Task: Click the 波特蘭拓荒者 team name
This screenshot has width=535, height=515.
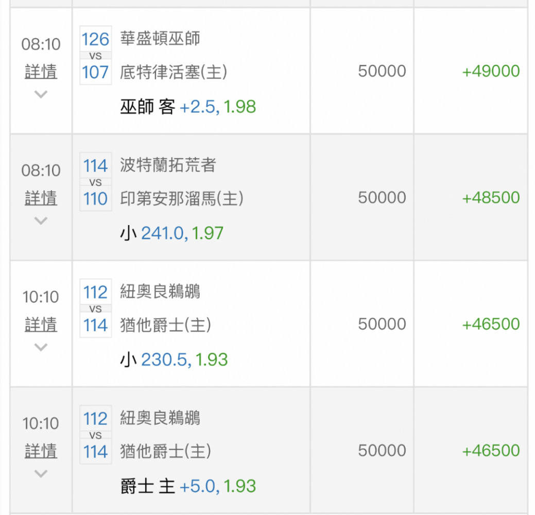Action: 168,165
